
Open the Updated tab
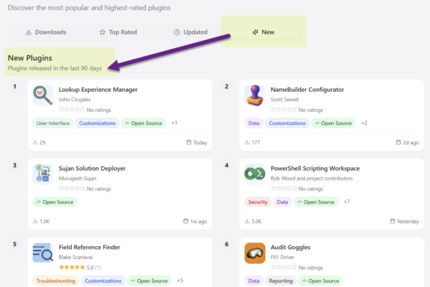pyautogui.click(x=191, y=32)
